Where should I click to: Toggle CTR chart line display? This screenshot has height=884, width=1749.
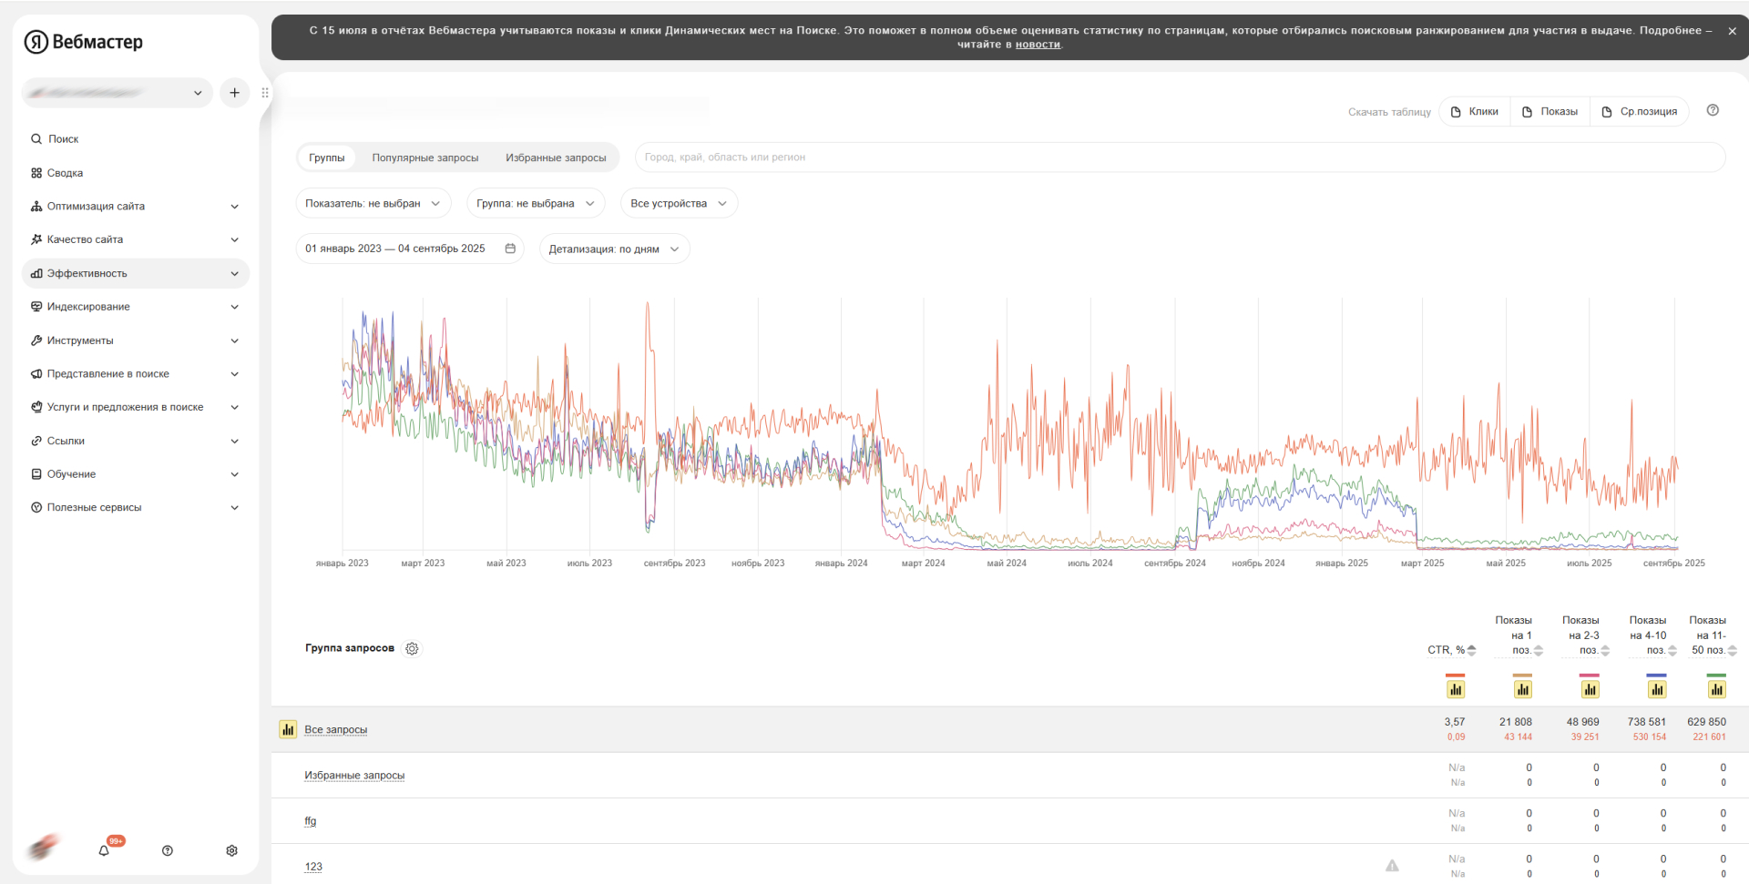coord(1455,689)
